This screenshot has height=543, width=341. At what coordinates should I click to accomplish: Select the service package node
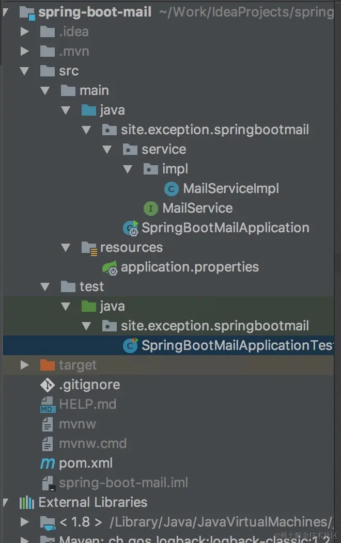[164, 150]
